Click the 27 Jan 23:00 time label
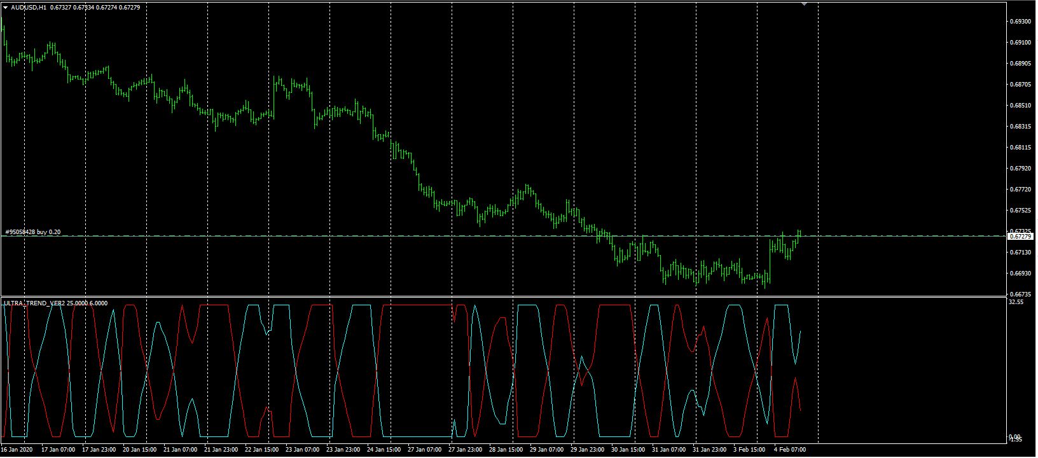The image size is (1038, 458). (465, 450)
